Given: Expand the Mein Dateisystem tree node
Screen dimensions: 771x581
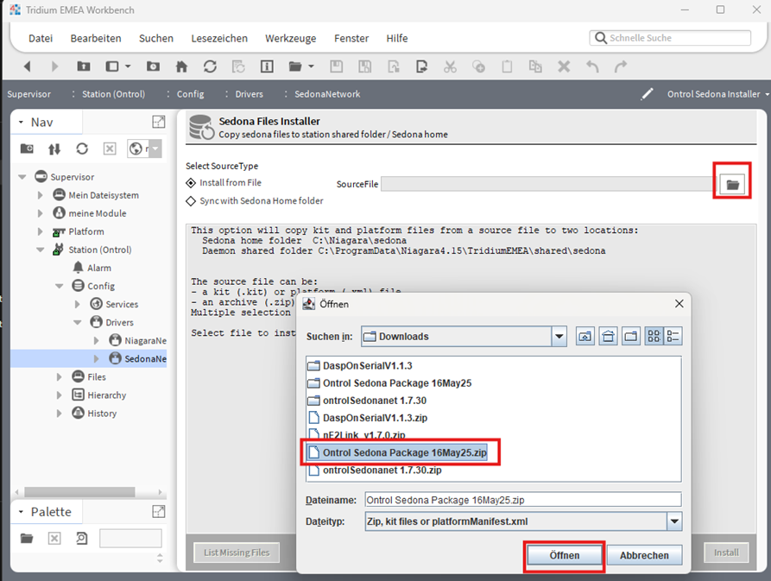Looking at the screenshot, I should pos(41,195).
